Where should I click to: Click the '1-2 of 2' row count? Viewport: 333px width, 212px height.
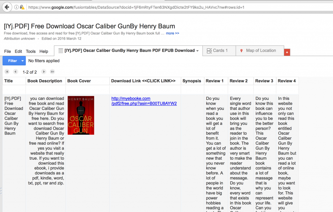pyautogui.click(x=30, y=72)
